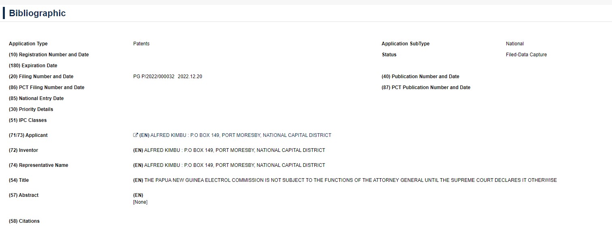Viewport: 612px width, 226px height.
Task: Click the National application subtype value
Action: (x=515, y=44)
